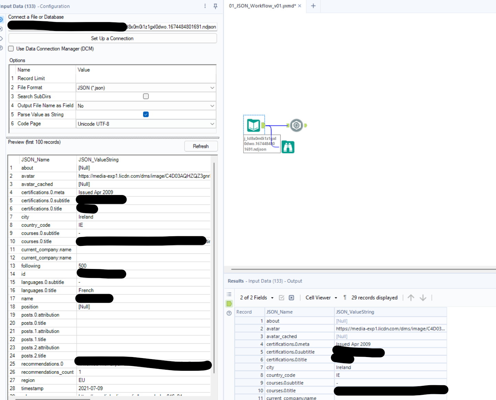Uncheck Parse Value as String

[146, 115]
